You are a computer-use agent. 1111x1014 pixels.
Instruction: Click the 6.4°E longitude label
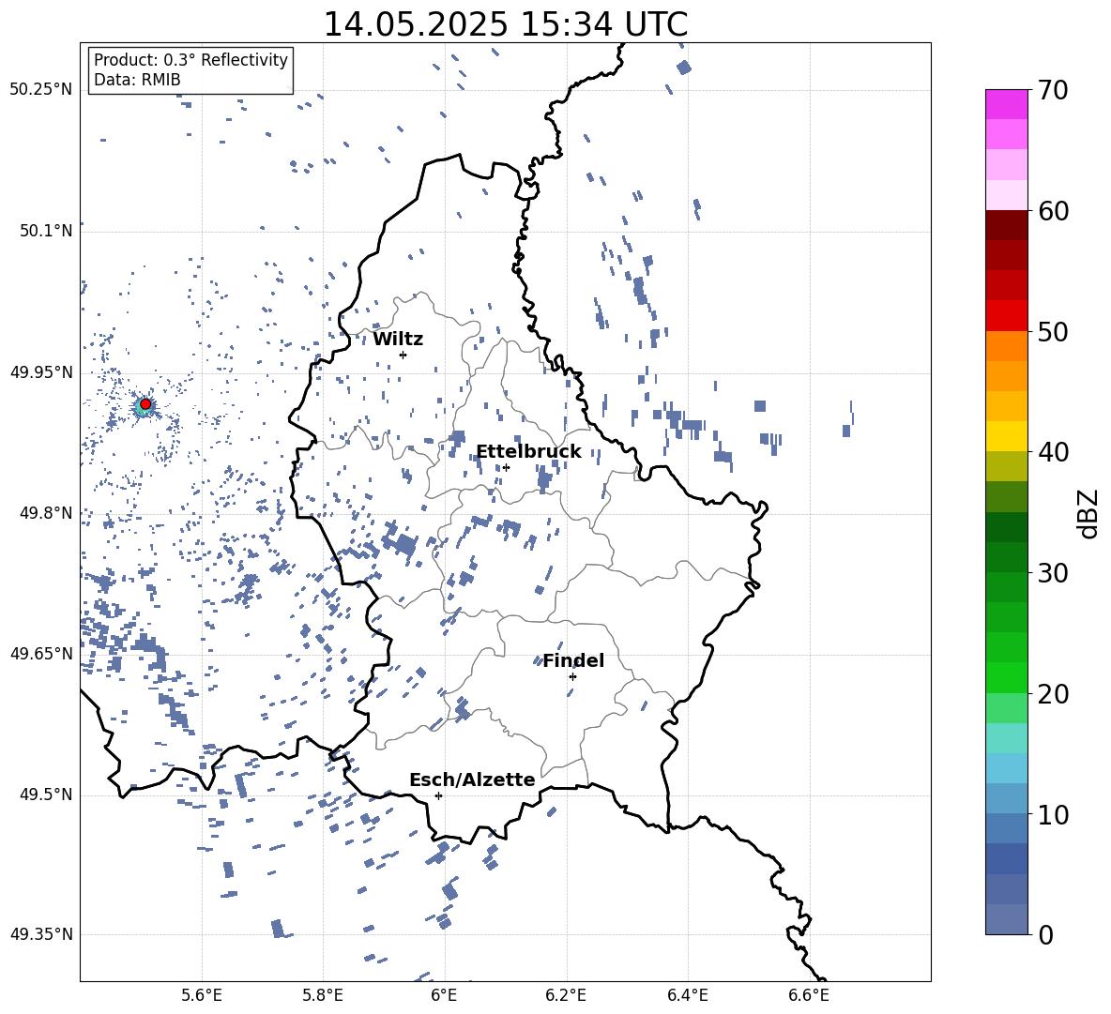click(x=687, y=995)
